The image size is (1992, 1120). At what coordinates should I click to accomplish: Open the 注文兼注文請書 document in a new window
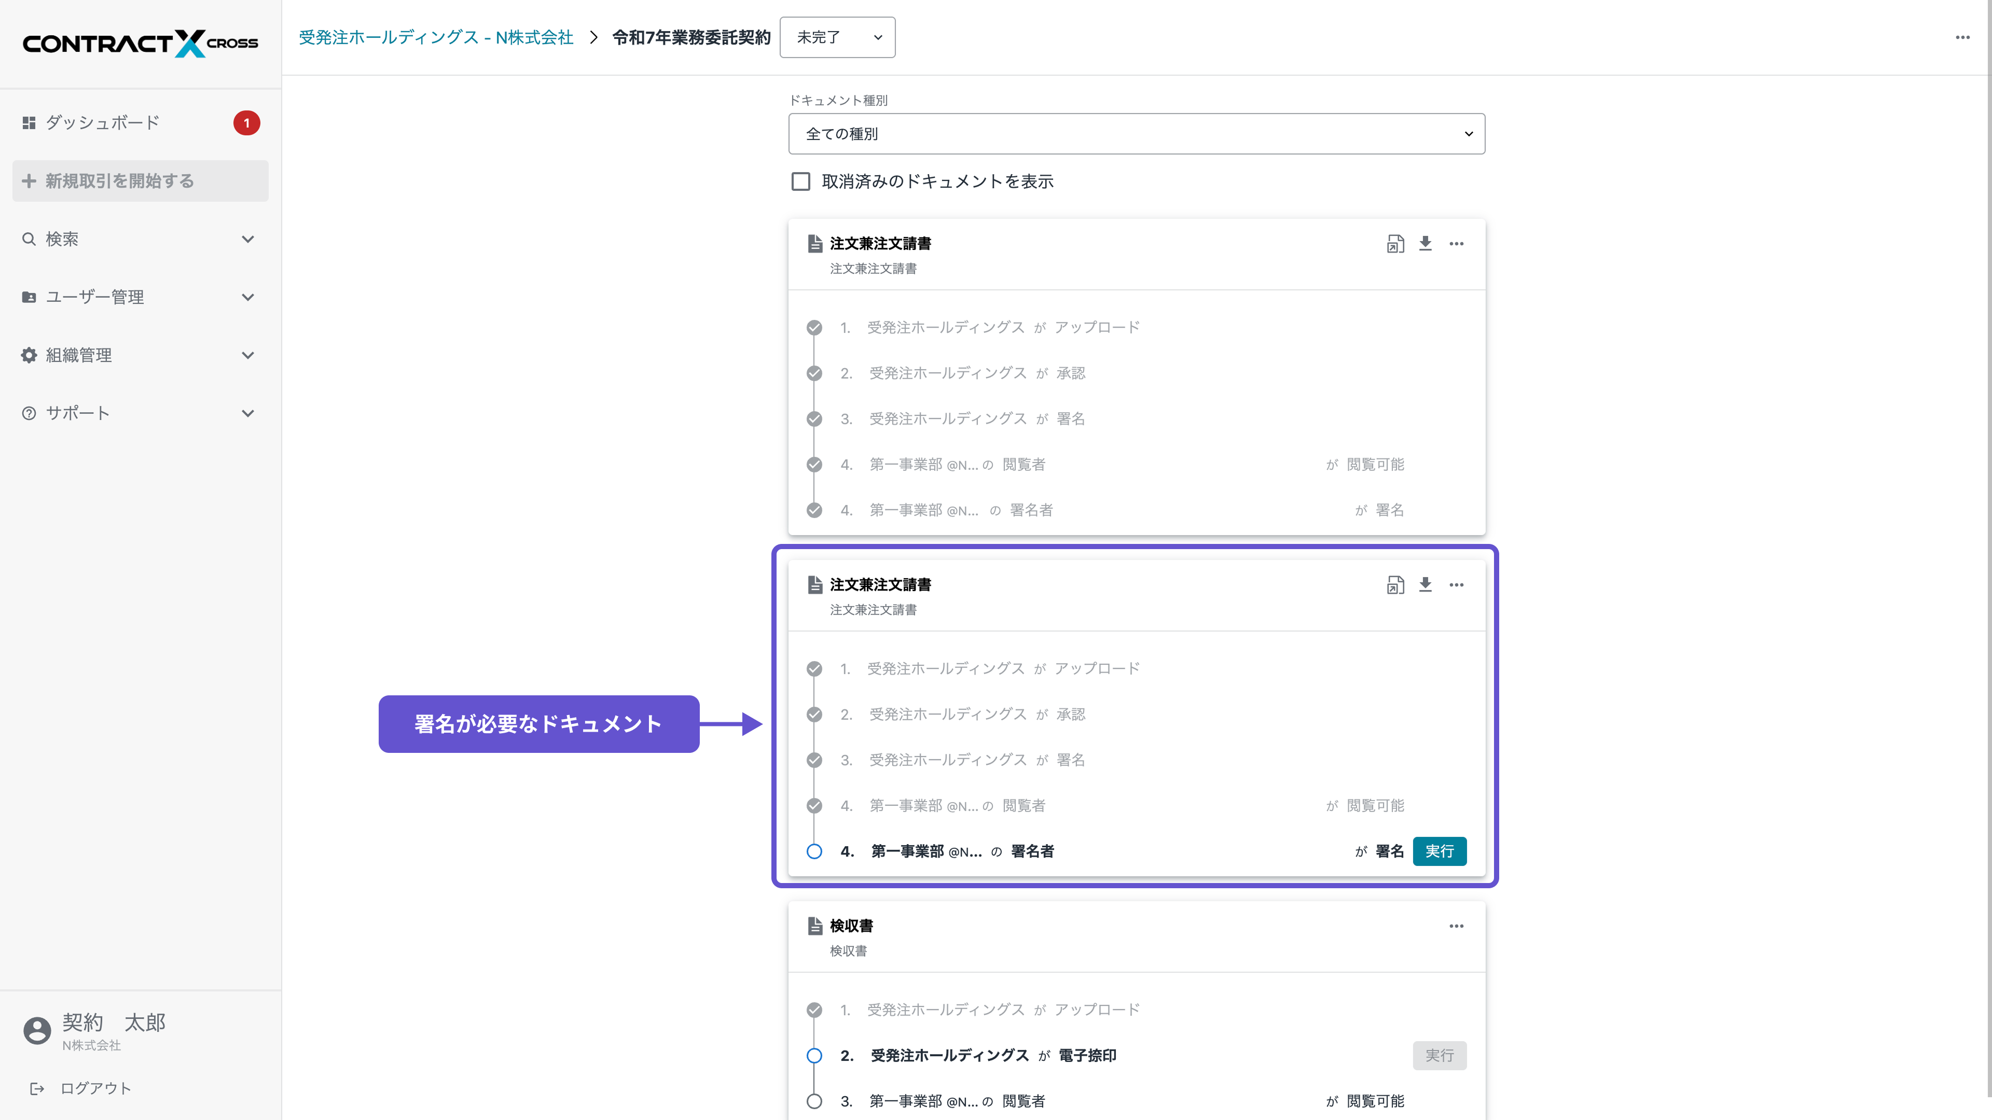tap(1395, 585)
